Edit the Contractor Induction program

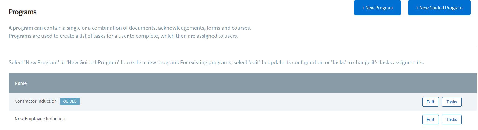point(430,102)
